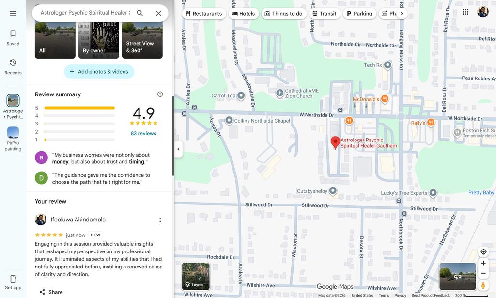
Task: Open Send Product Feedback link
Action: pos(431,295)
